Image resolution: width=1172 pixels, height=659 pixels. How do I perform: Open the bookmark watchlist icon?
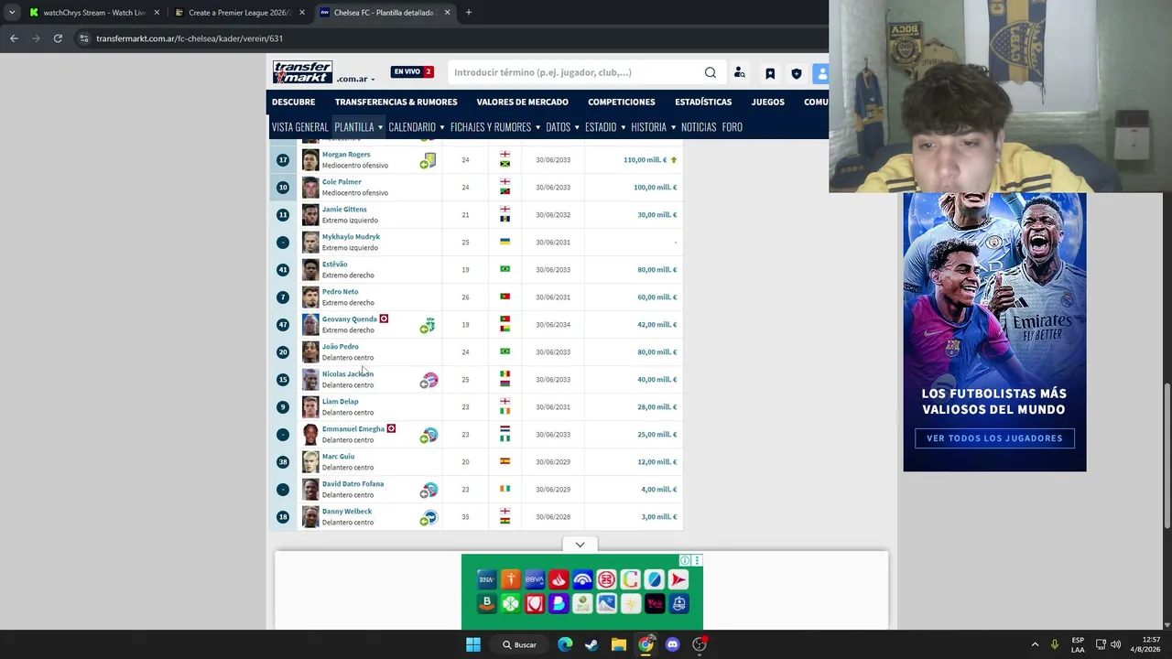click(770, 73)
